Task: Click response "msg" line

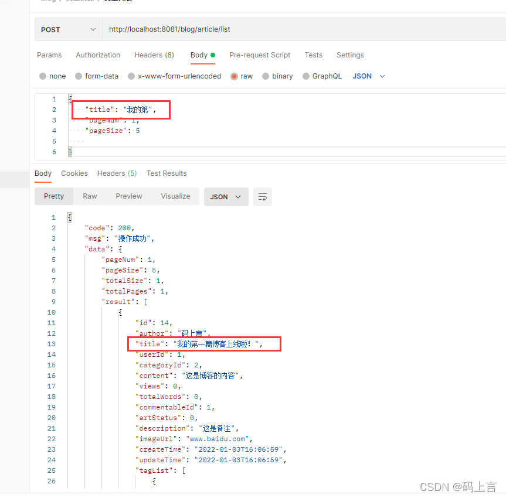Action: pos(120,238)
